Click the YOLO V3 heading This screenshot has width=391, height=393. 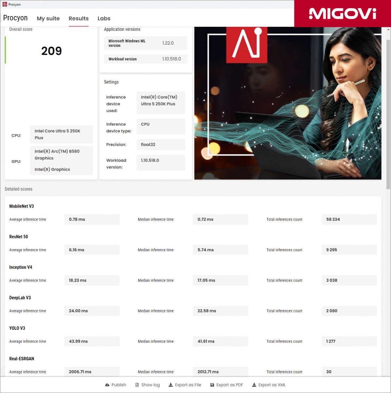click(17, 328)
